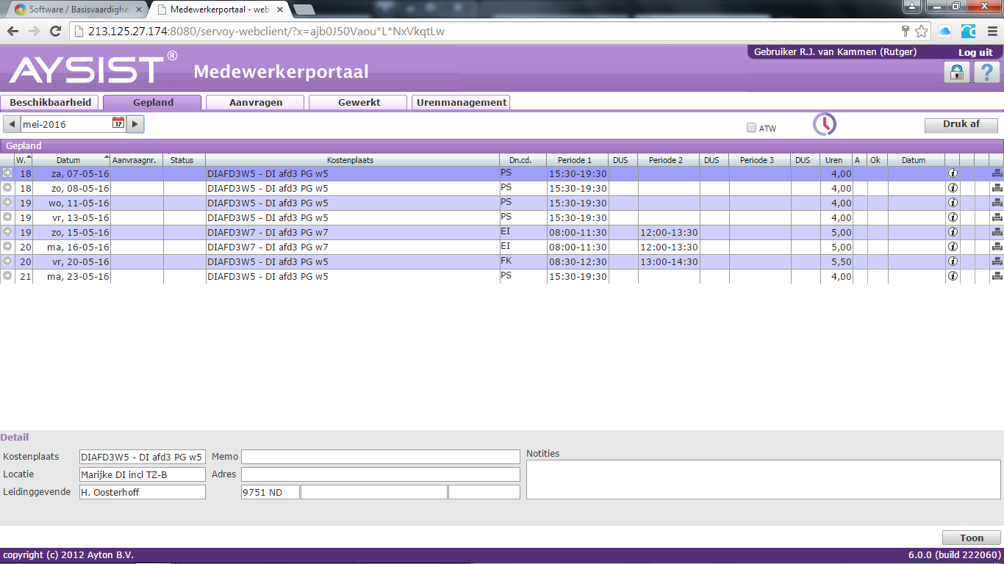The height and width of the screenshot is (564, 1004).
Task: Click the row arrow icon for za, 07-05-16
Action: 7,173
